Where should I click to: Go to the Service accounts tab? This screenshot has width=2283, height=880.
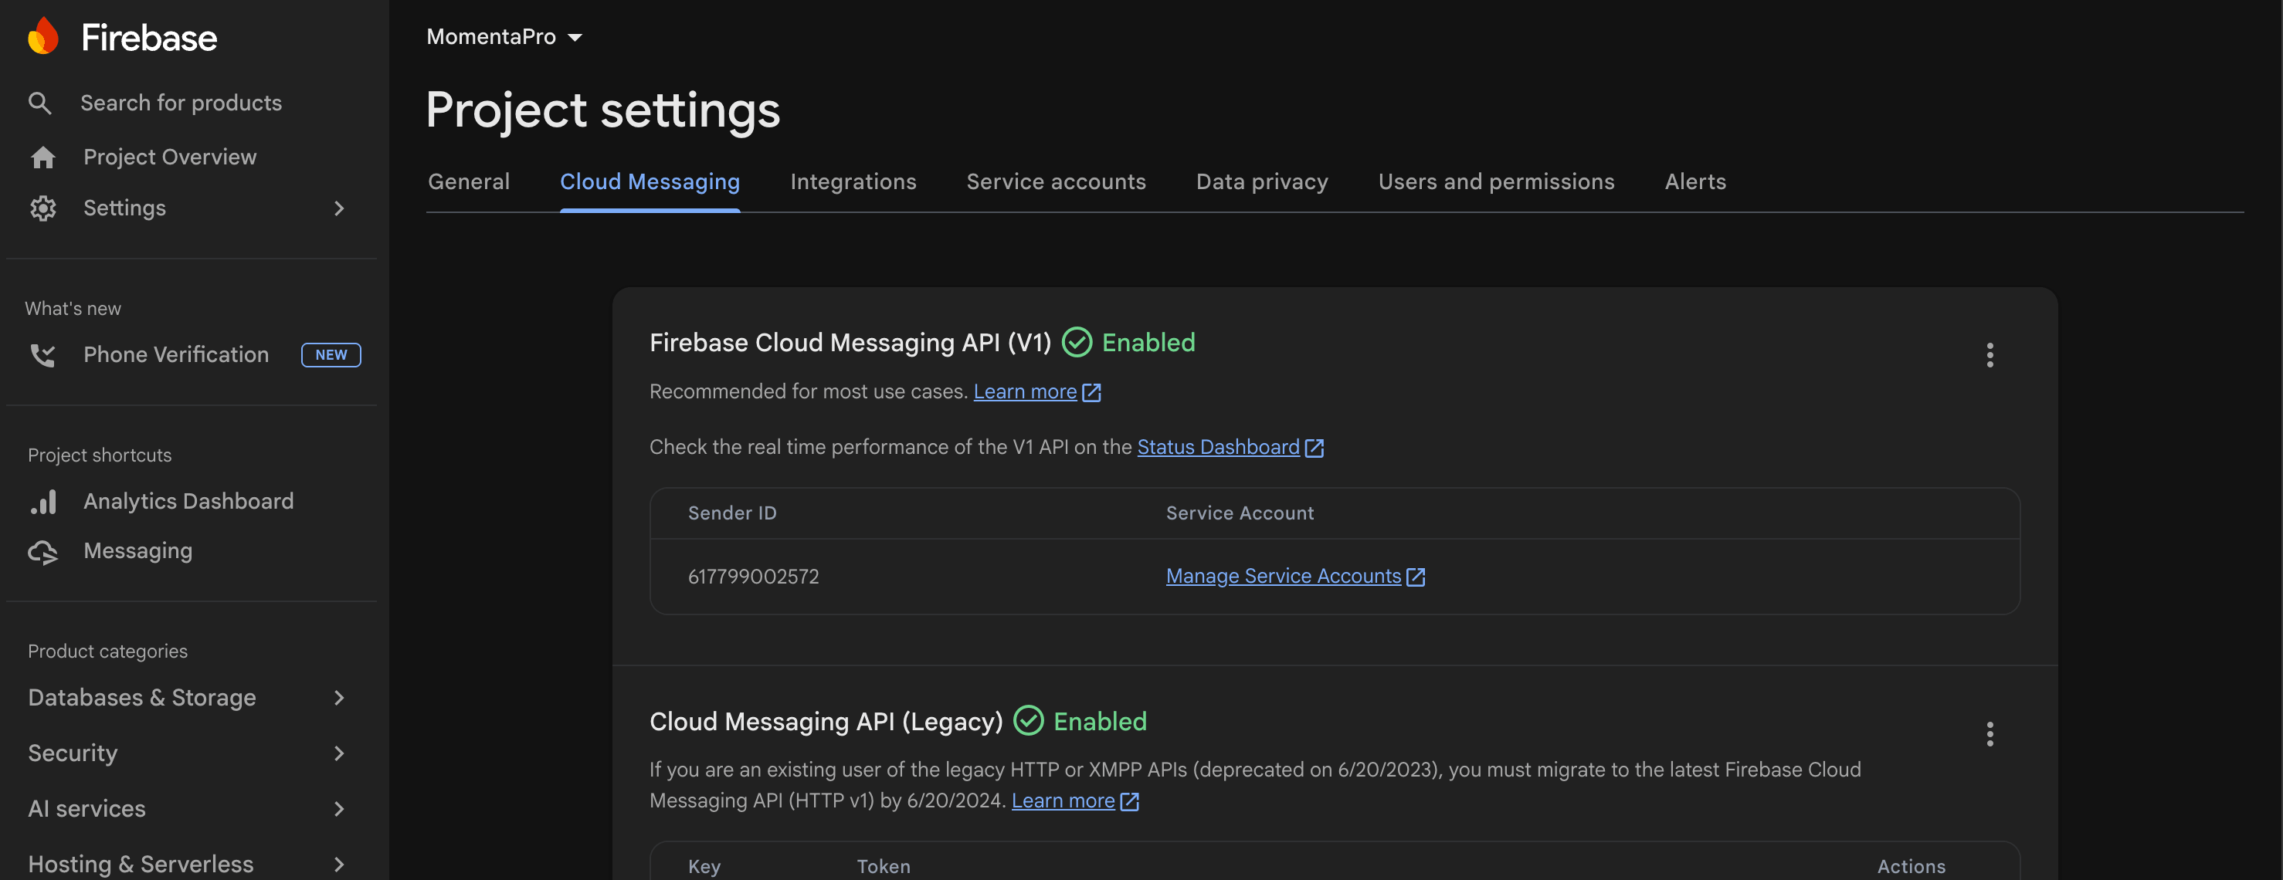coord(1056,181)
